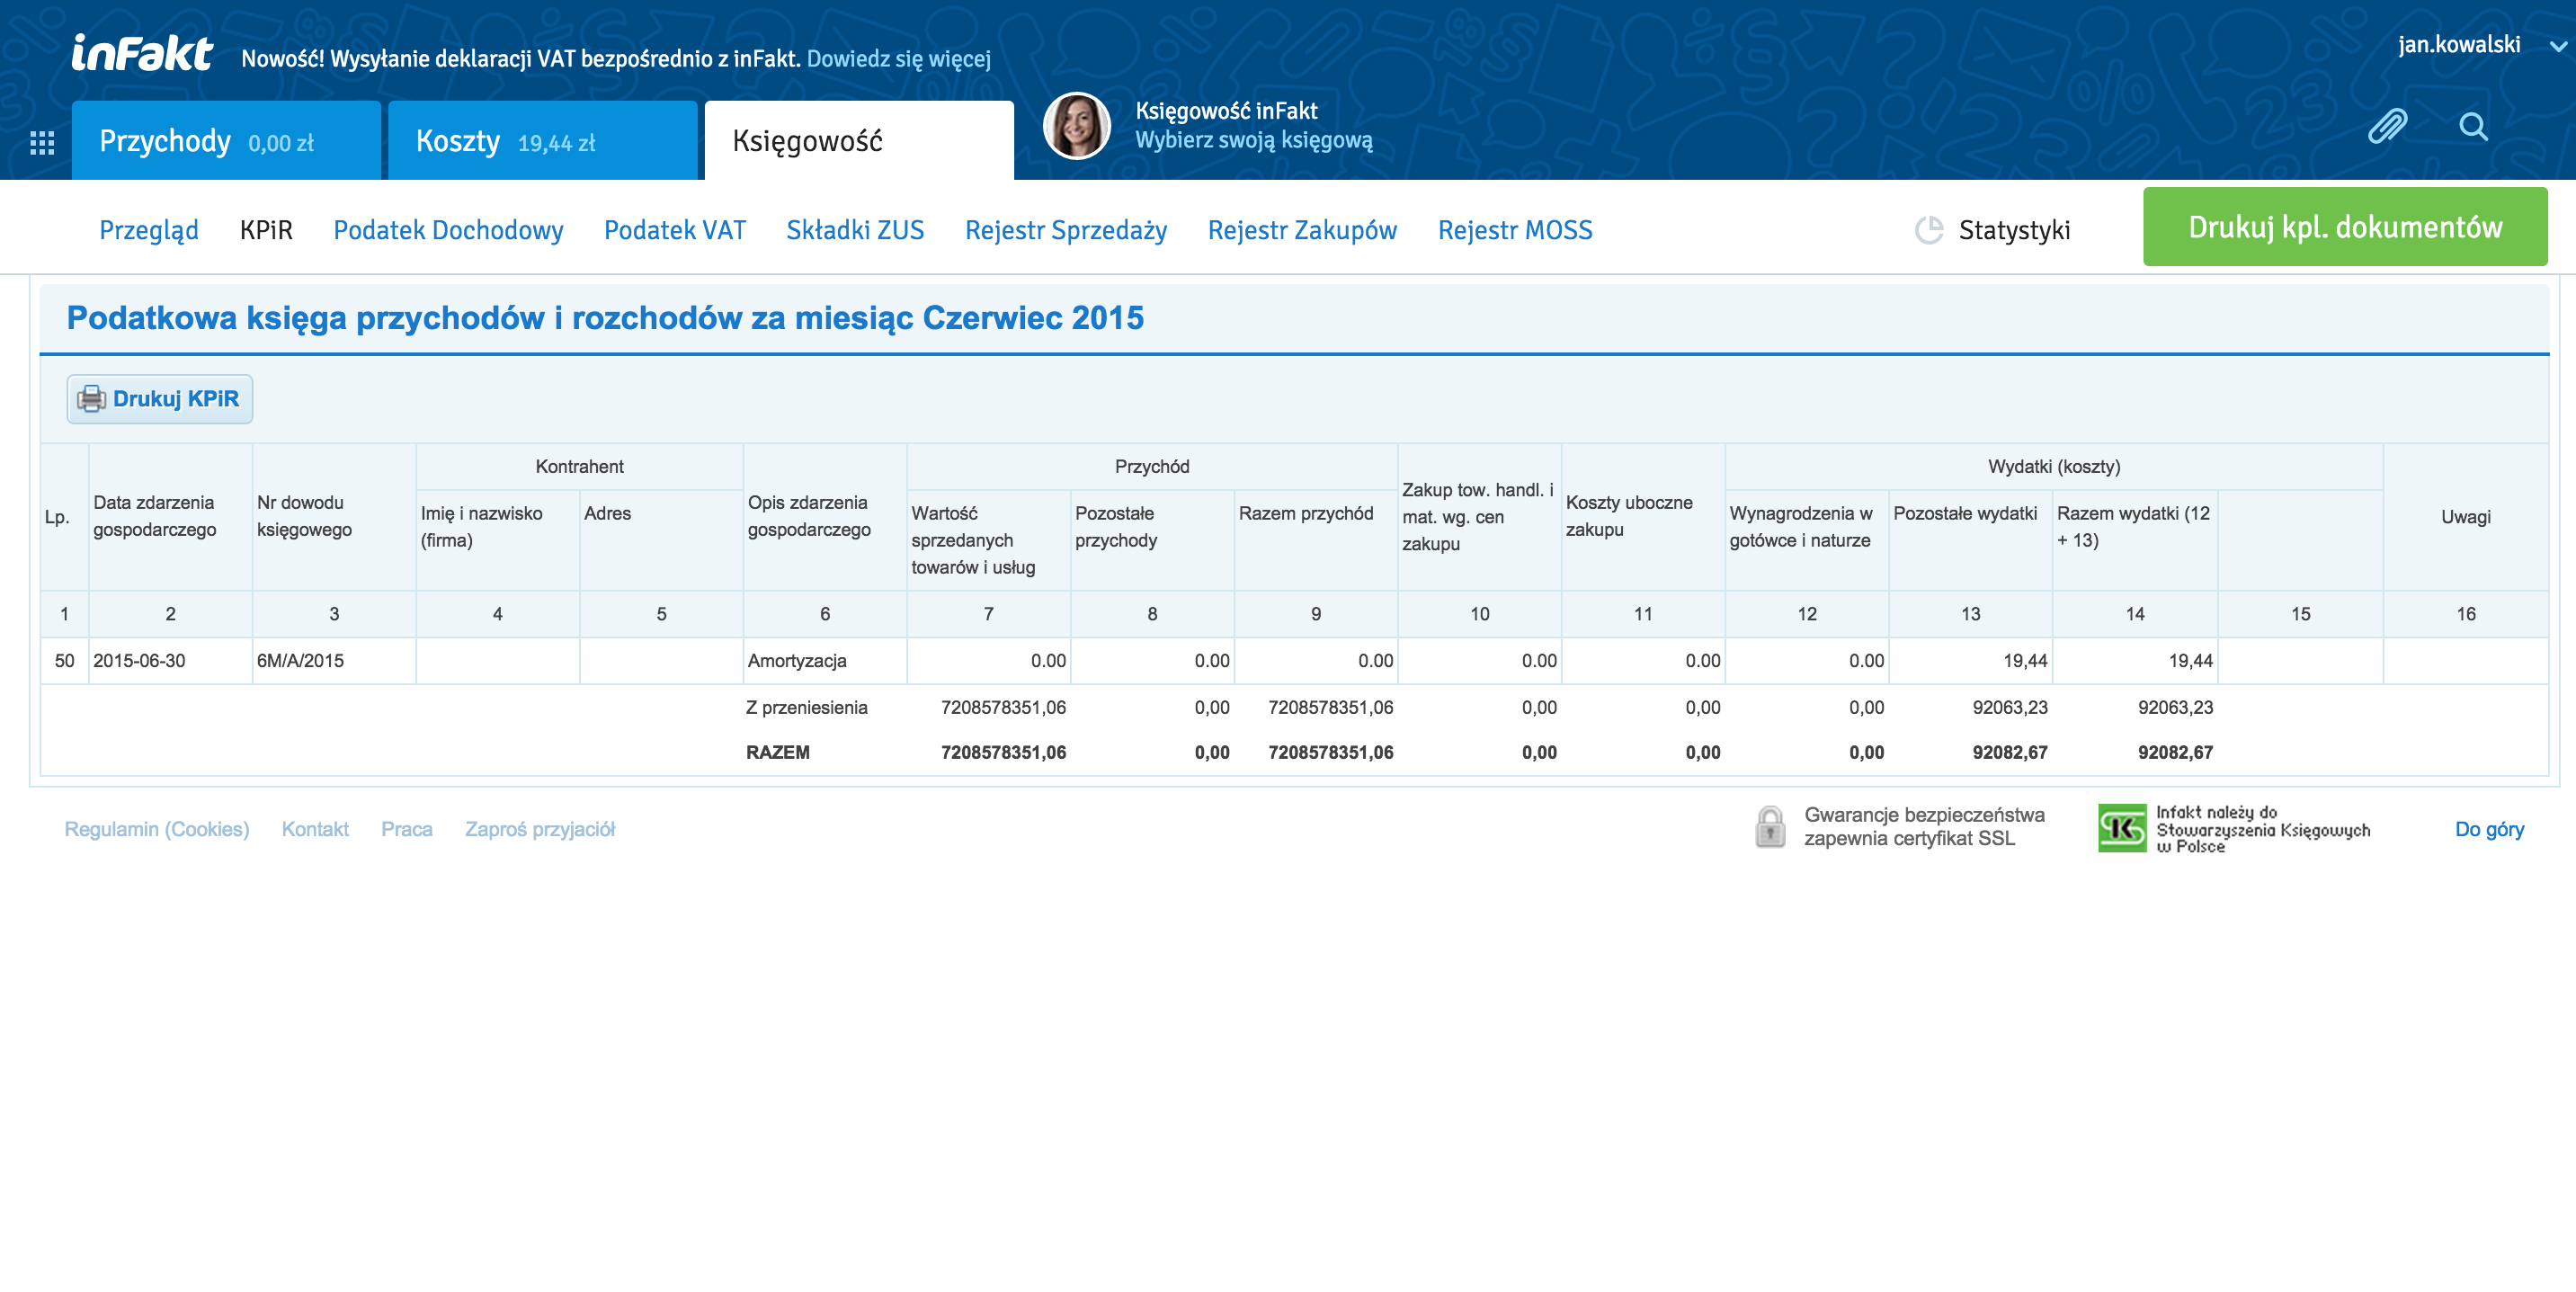This screenshot has height=1292, width=2576.
Task: Click Gwarancje bezpieczeństwa SSL text
Action: (1924, 827)
